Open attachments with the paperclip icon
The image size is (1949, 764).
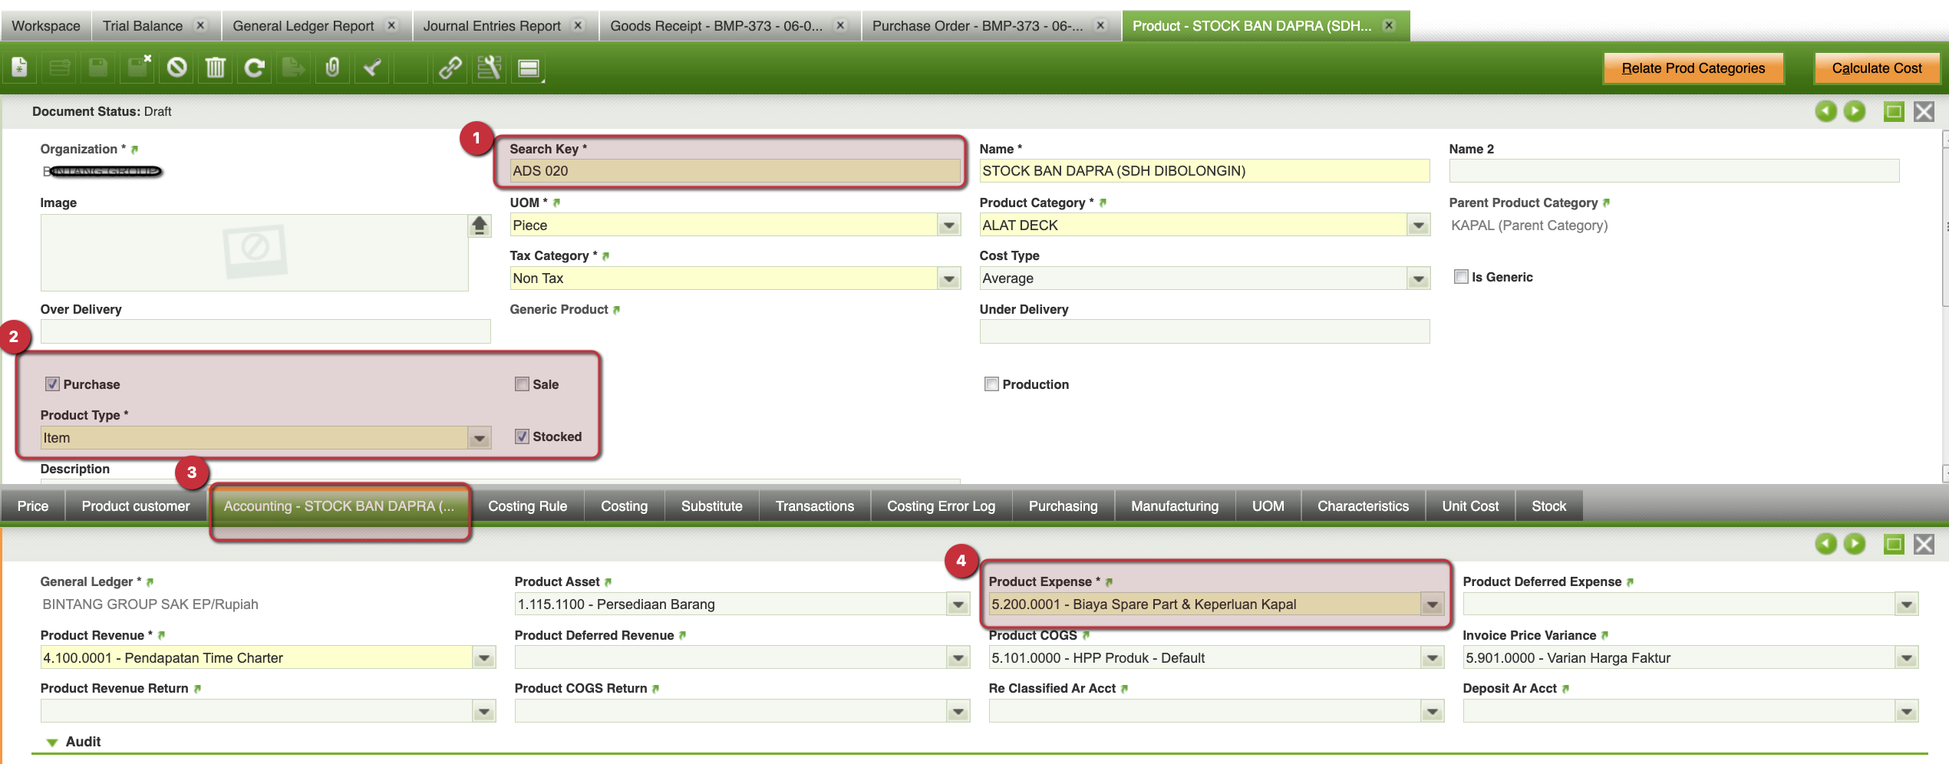(332, 68)
